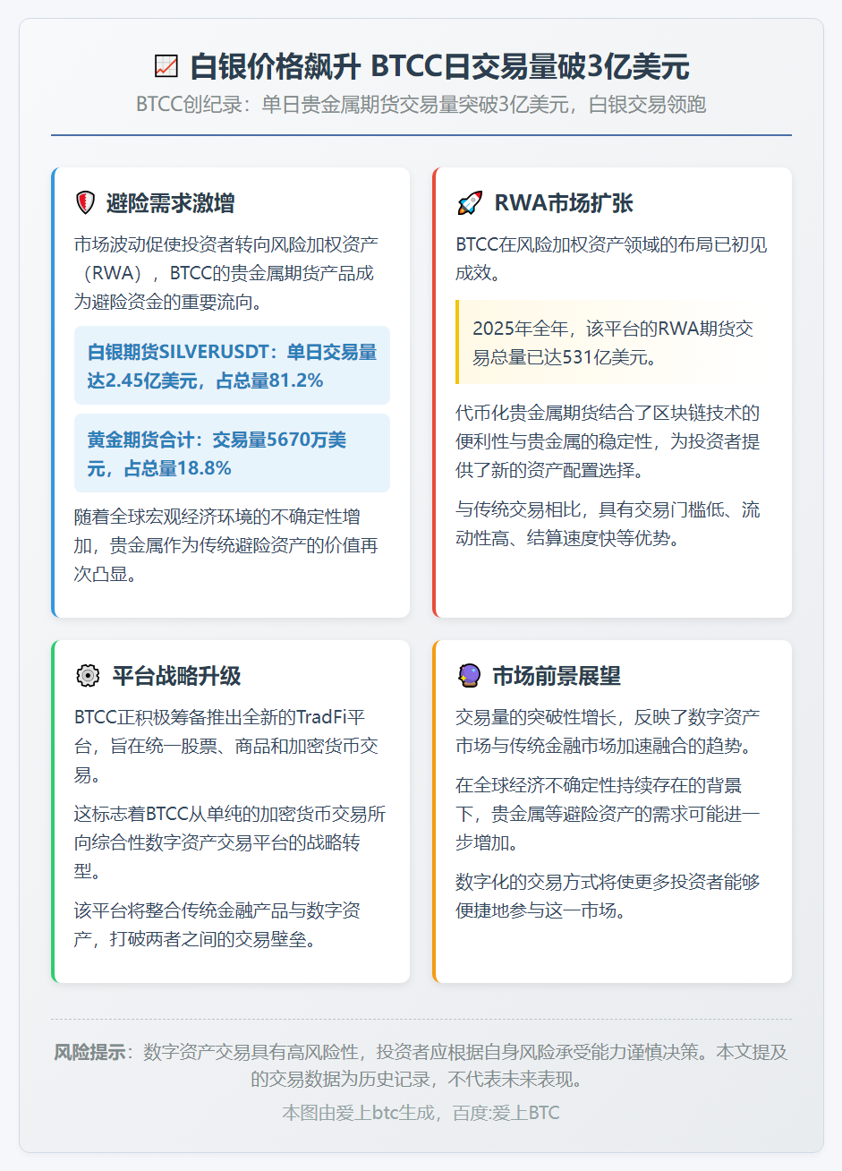This screenshot has height=1171, width=842.
Task: Click the 市场前景展望 card heading
Action: (557, 676)
